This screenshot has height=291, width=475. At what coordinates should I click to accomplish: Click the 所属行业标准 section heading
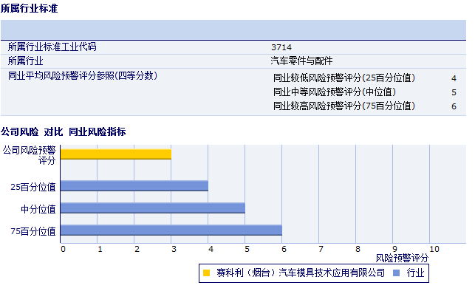29,8
